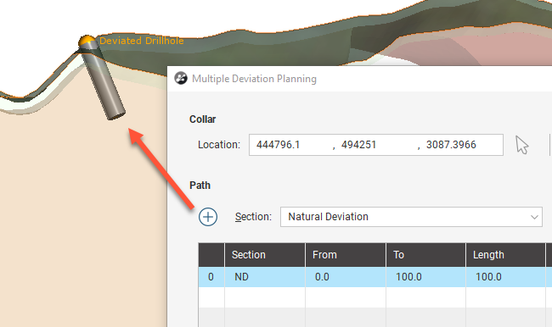The image size is (552, 327).
Task: Open the Section dropdown showing Natural Deviation
Action: pos(411,217)
